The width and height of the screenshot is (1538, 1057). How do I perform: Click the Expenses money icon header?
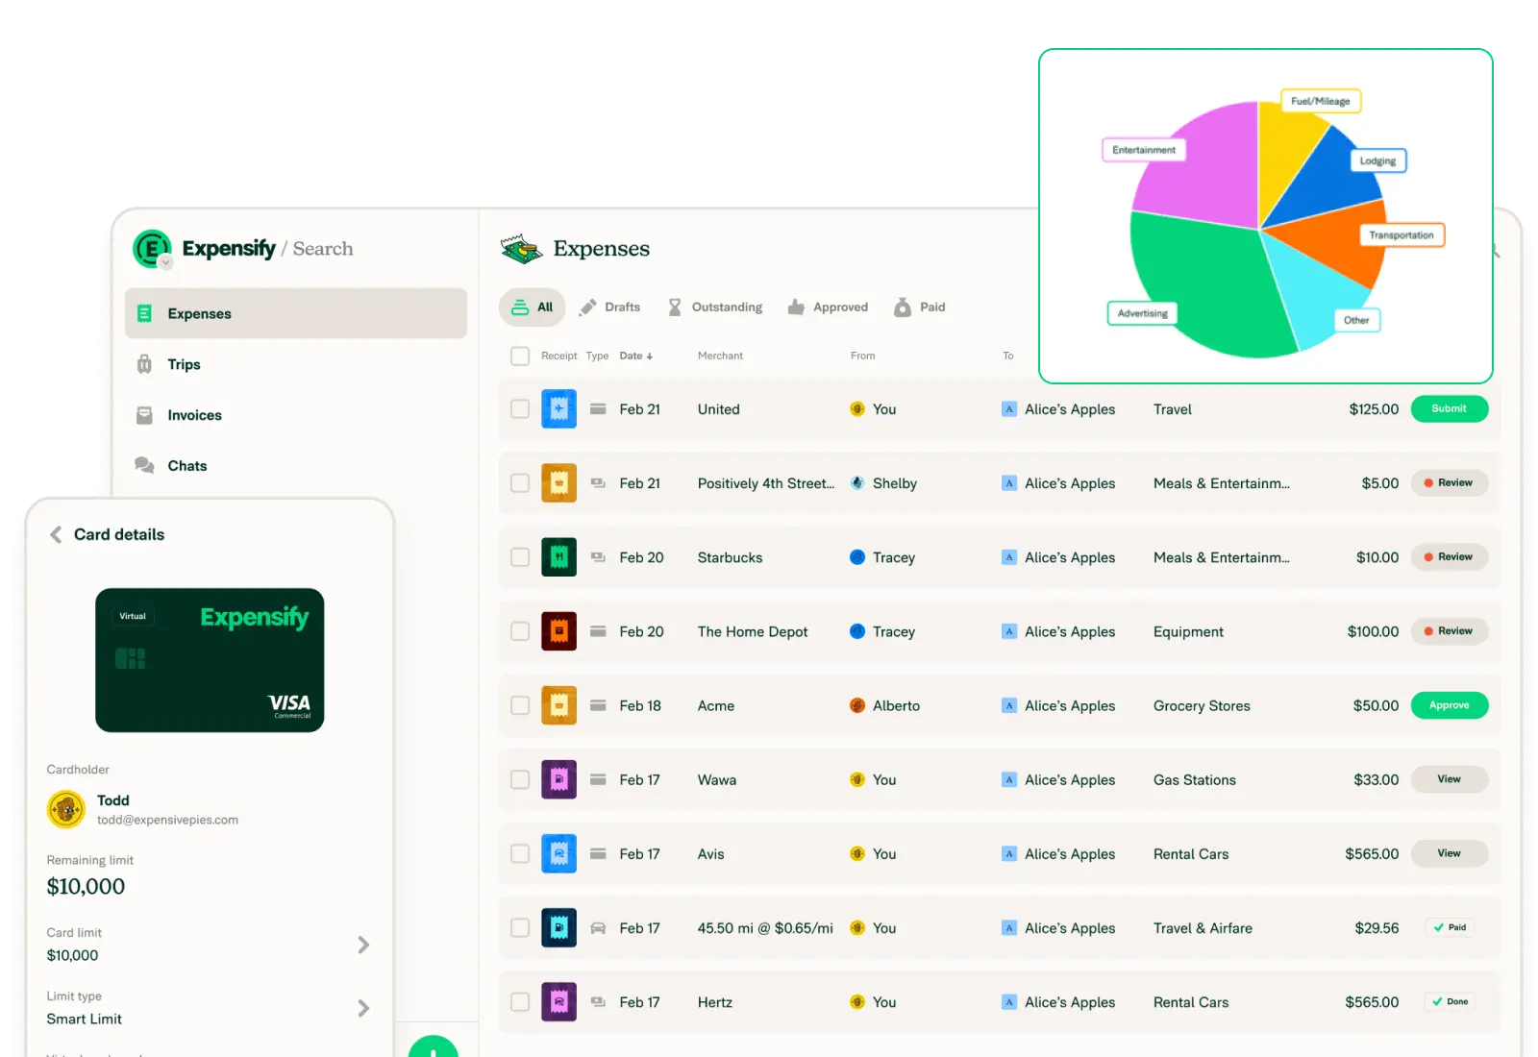(x=521, y=249)
